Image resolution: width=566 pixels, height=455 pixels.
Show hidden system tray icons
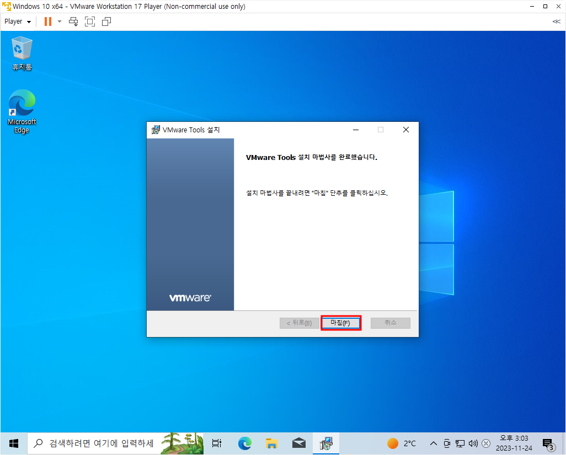click(x=434, y=443)
